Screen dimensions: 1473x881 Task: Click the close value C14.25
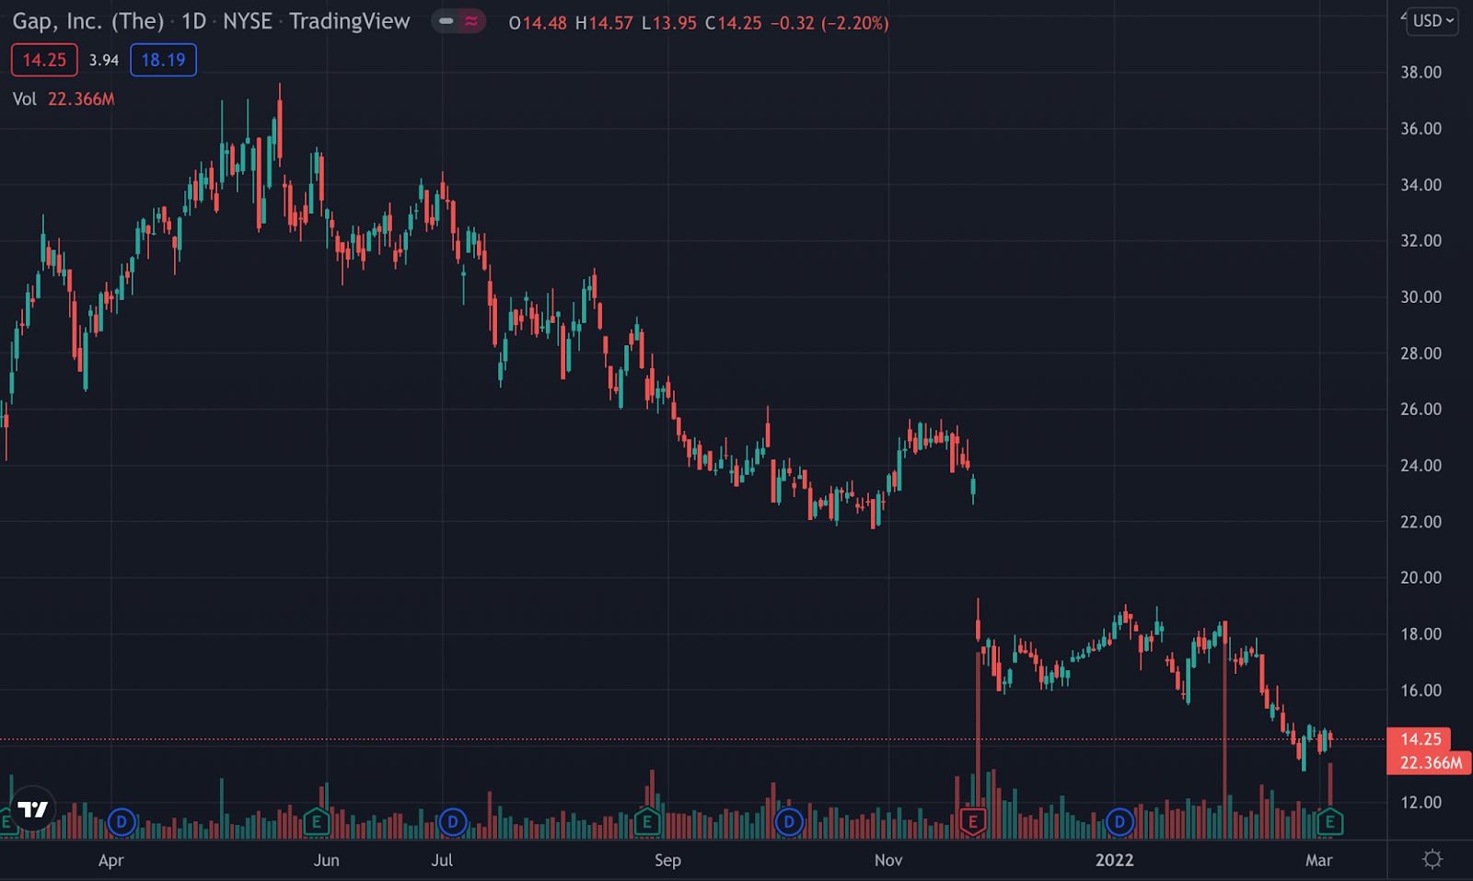[x=734, y=23]
